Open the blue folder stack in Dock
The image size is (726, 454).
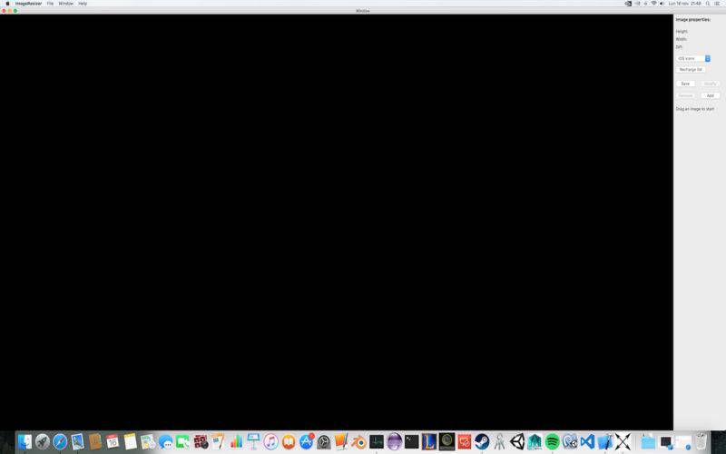pos(648,441)
